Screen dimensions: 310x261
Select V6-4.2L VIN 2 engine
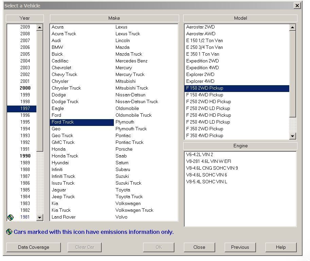pyautogui.click(x=200, y=154)
